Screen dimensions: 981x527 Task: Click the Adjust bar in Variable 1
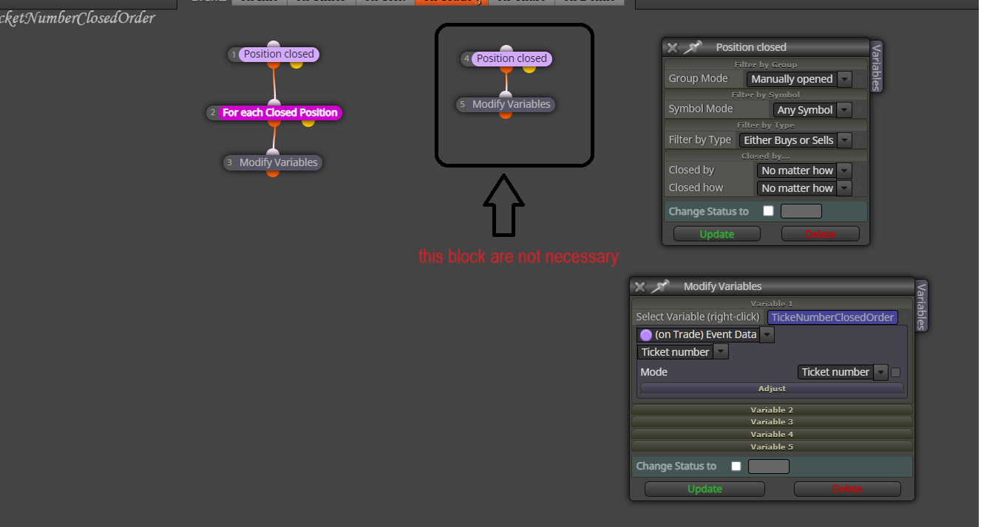click(772, 388)
